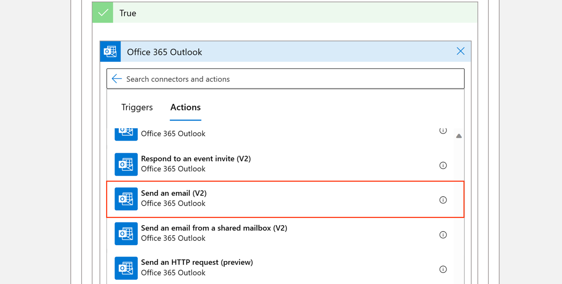The height and width of the screenshot is (284, 562).
Task: Click Outlook icon beside Respond to event invite
Action: point(126,164)
